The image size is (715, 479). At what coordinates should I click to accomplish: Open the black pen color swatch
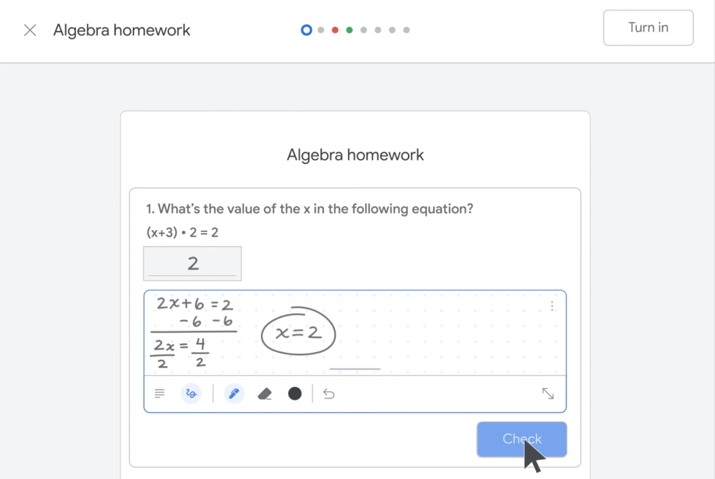(x=295, y=393)
